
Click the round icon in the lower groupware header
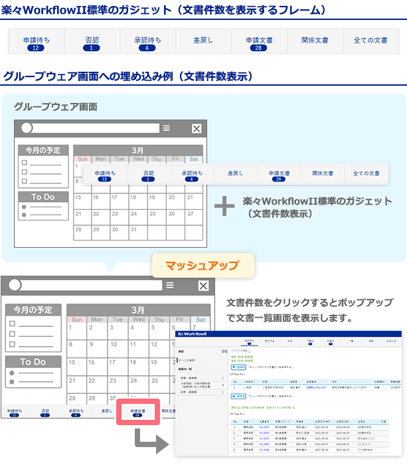pyautogui.click(x=15, y=285)
